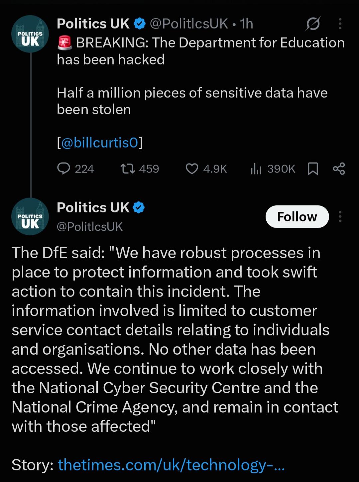Open reply comments on the breaking tweet
This screenshot has width=359, height=482.
tap(75, 169)
